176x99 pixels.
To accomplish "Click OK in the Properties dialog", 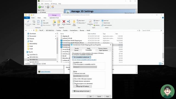I will (x=90, y=97).
